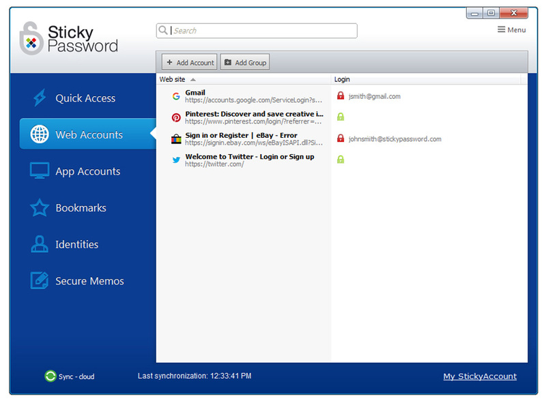This screenshot has height=401, width=546.
Task: Click the Secure Memos notepad icon
Action: tap(40, 280)
